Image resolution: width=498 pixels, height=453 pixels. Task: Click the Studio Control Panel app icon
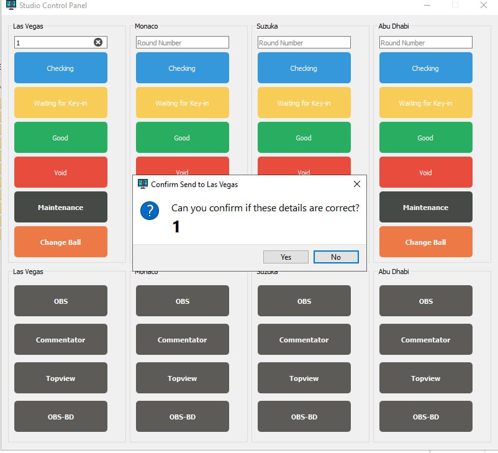[11, 5]
